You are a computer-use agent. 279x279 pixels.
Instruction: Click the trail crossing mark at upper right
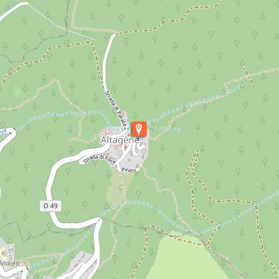click(247, 74)
